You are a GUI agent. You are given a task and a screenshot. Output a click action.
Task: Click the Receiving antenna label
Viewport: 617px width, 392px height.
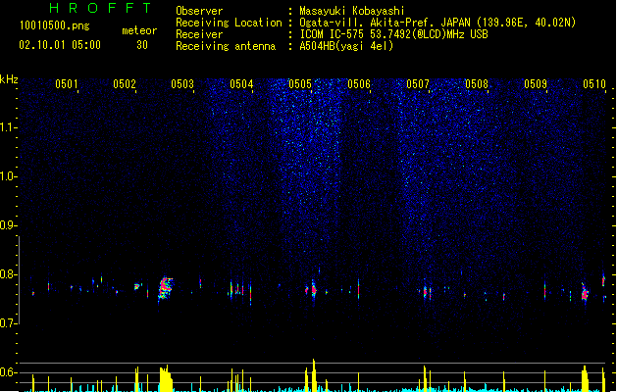226,46
